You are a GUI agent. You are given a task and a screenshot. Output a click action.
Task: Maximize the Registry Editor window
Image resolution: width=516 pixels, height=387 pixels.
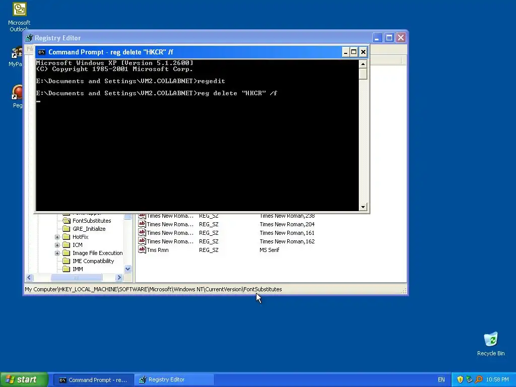pyautogui.click(x=389, y=37)
